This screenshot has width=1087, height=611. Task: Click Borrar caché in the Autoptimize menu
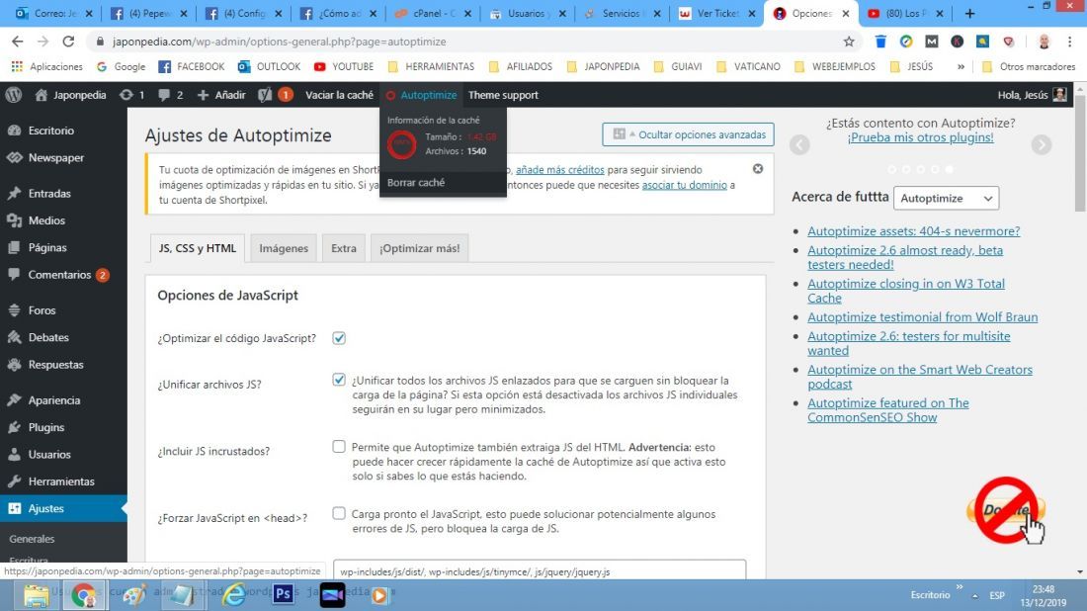pos(416,182)
